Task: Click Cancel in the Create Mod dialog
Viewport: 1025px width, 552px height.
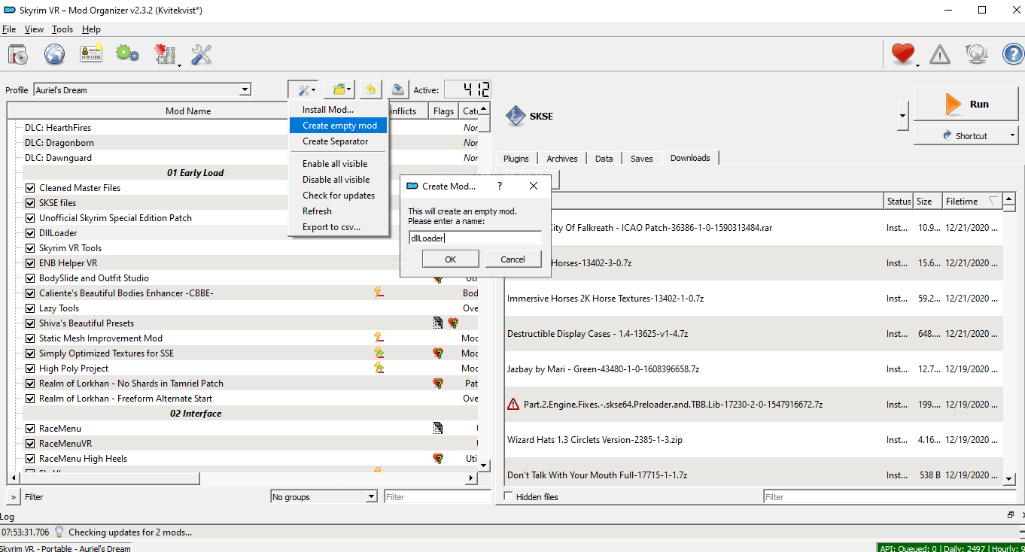Action: click(512, 259)
